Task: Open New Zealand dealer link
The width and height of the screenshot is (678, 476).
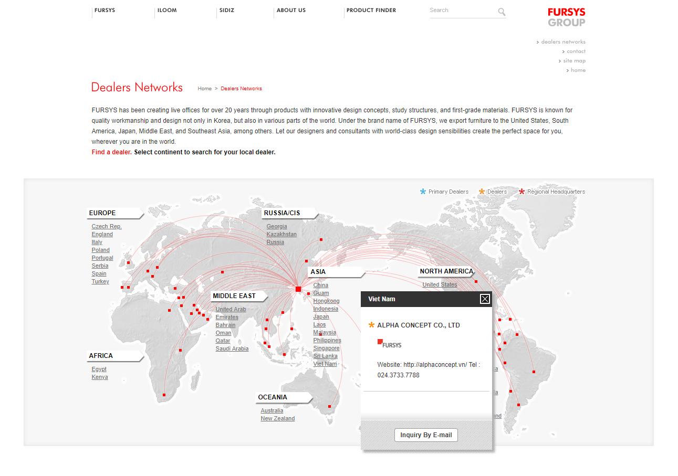Action: (x=277, y=419)
